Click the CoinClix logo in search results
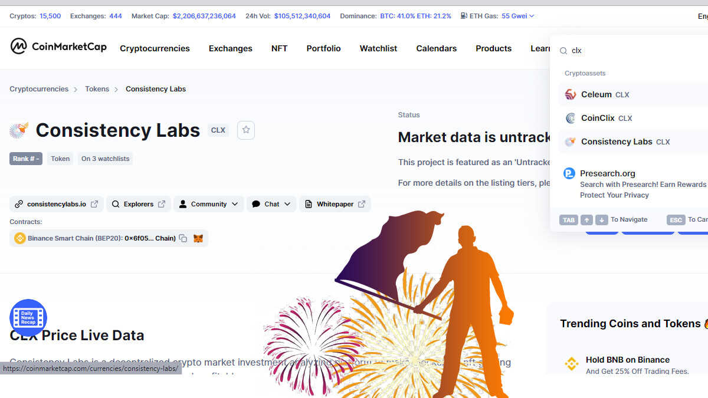 click(x=571, y=118)
